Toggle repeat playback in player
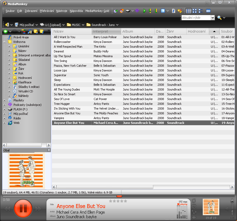This screenshot has height=221, width=237. (194, 201)
